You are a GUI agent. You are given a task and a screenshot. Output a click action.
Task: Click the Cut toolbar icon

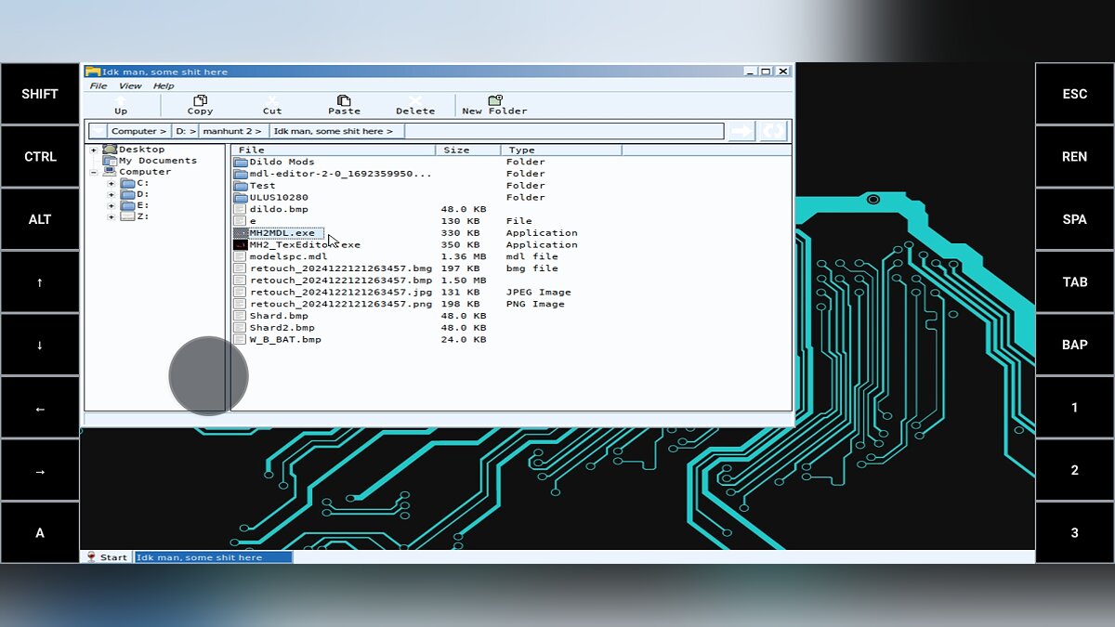point(272,100)
